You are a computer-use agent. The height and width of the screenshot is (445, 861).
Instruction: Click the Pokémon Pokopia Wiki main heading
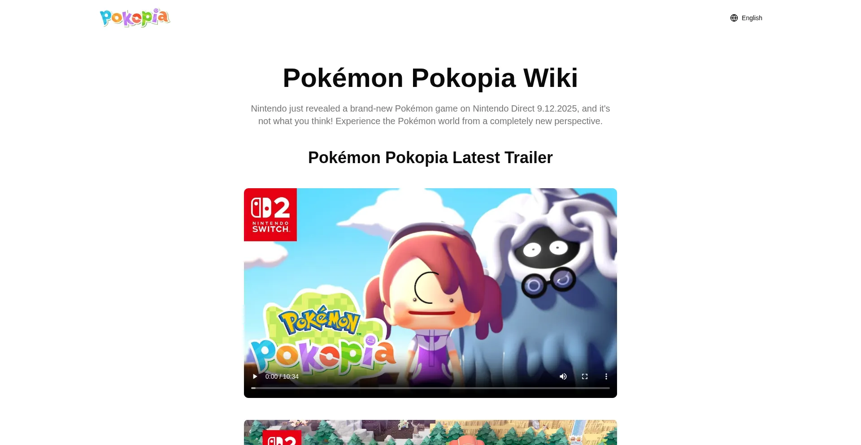(430, 78)
